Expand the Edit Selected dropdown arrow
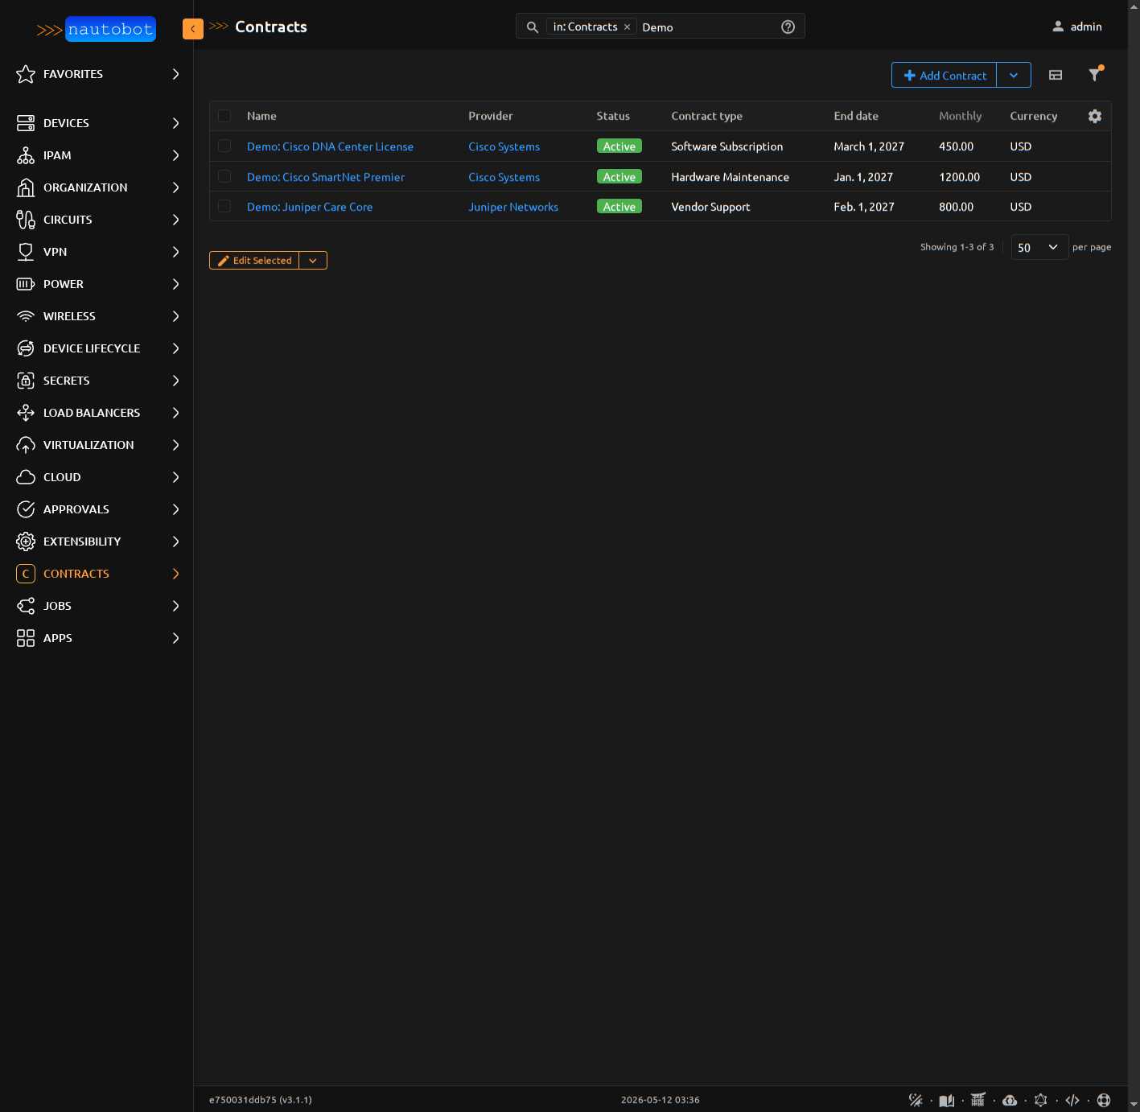 313,261
